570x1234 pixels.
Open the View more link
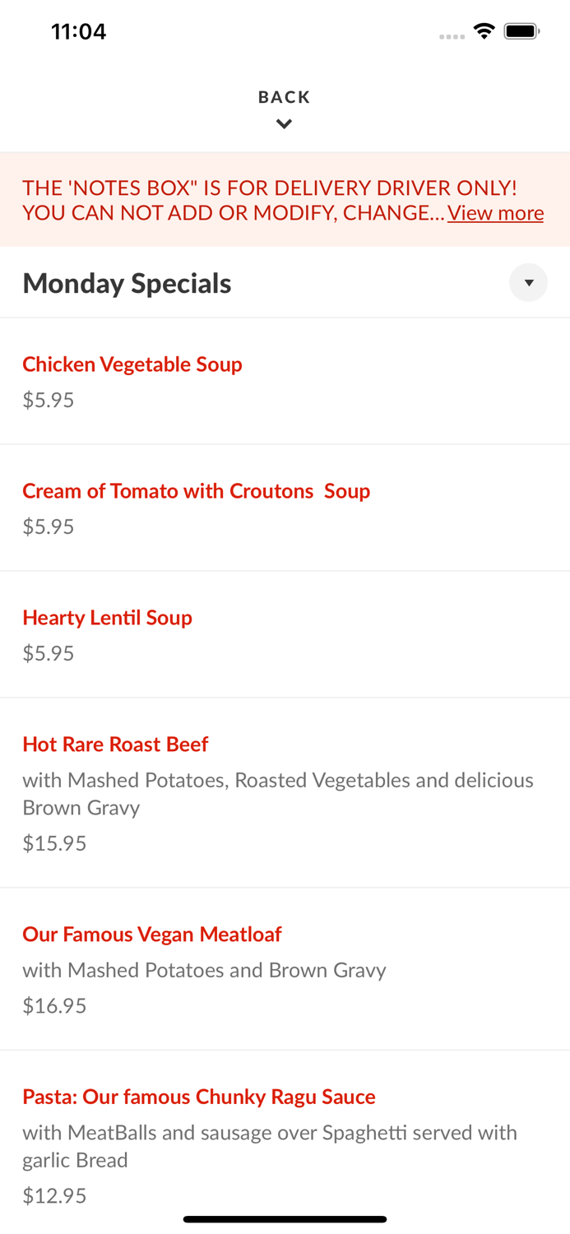495,213
